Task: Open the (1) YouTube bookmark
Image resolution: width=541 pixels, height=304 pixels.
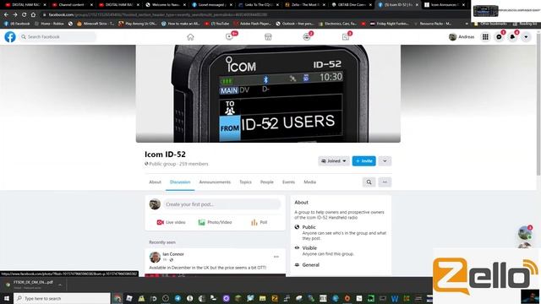Action: tap(216, 24)
